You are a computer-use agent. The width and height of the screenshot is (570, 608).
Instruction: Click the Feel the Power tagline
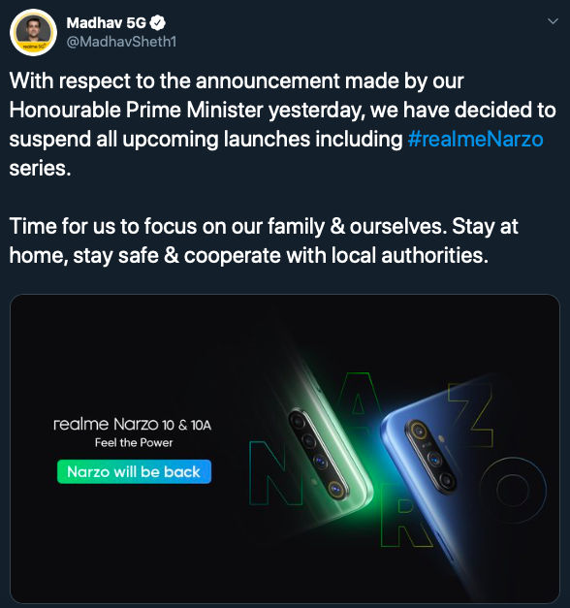134,443
